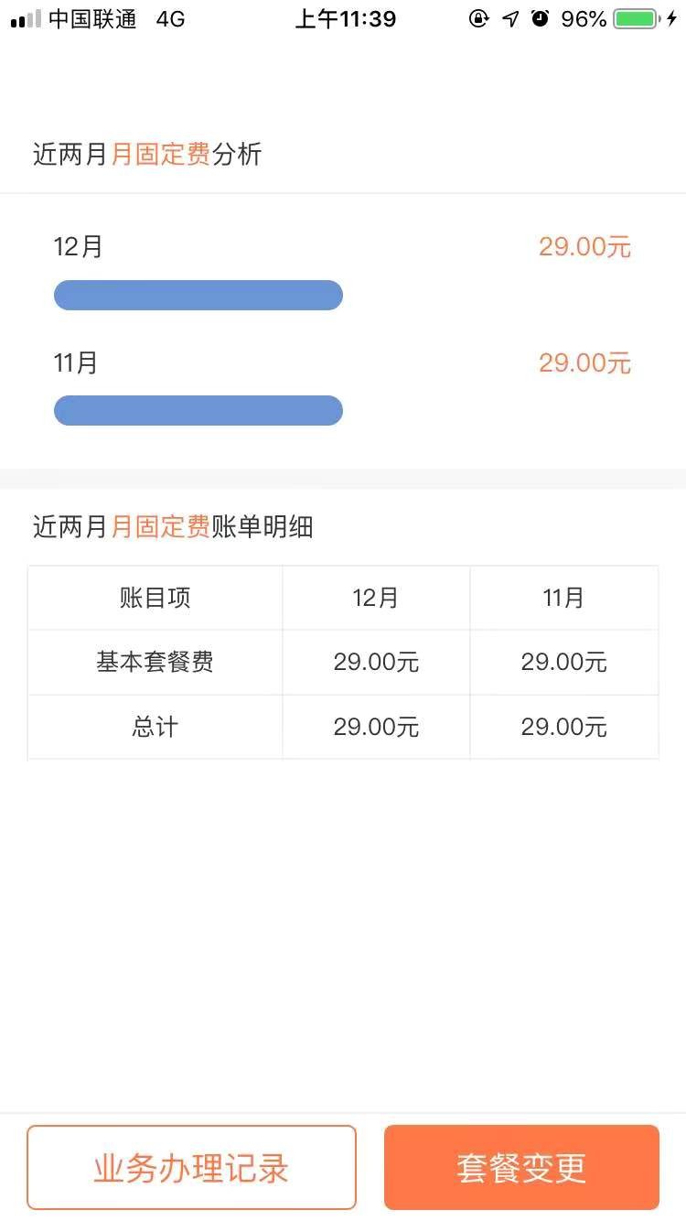
Task: Click the 11:39 clock in status bar
Action: [x=345, y=19]
